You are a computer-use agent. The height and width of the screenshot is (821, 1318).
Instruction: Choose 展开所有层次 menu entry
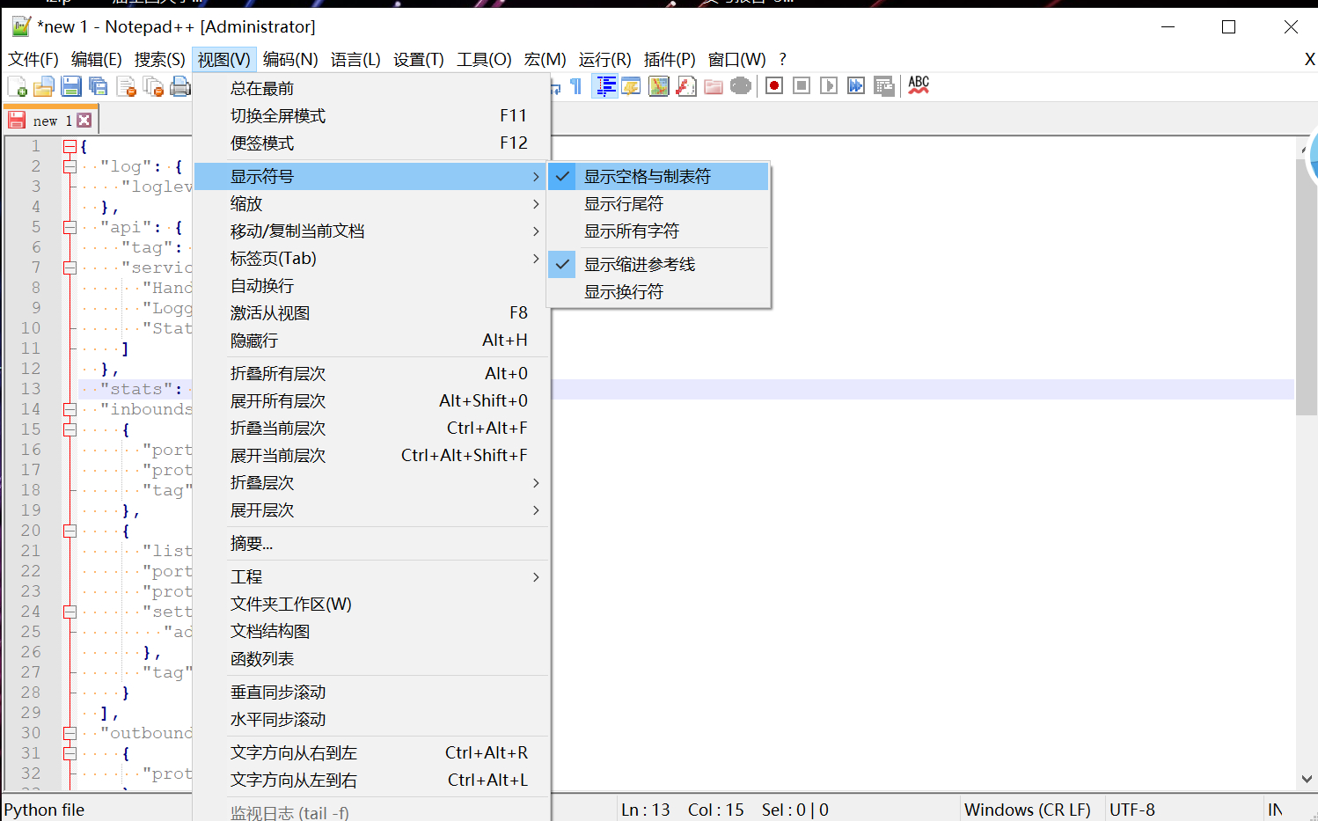(x=371, y=400)
